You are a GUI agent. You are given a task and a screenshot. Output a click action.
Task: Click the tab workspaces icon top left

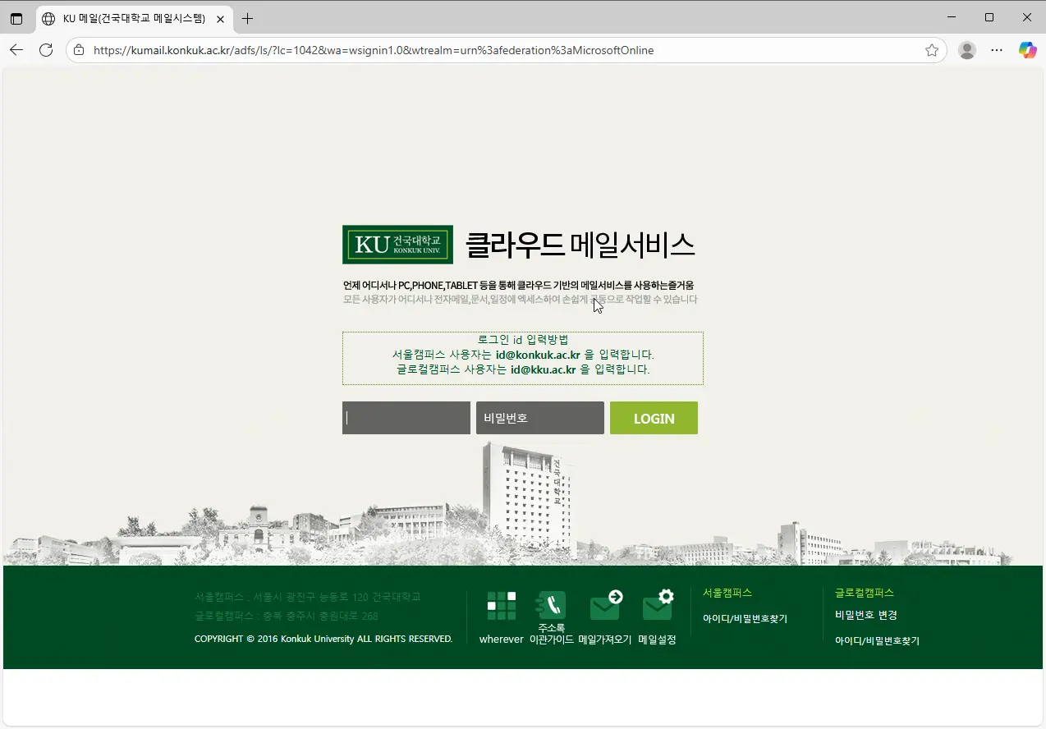coord(16,17)
